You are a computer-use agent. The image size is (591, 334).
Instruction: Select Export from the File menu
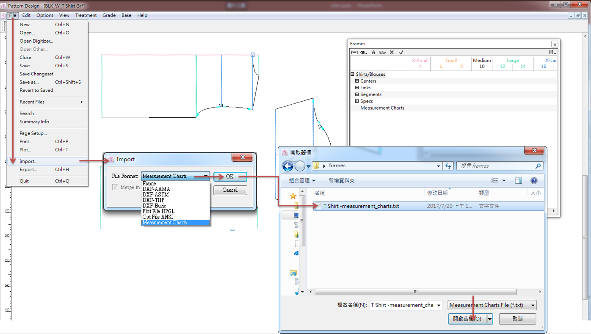tap(28, 169)
